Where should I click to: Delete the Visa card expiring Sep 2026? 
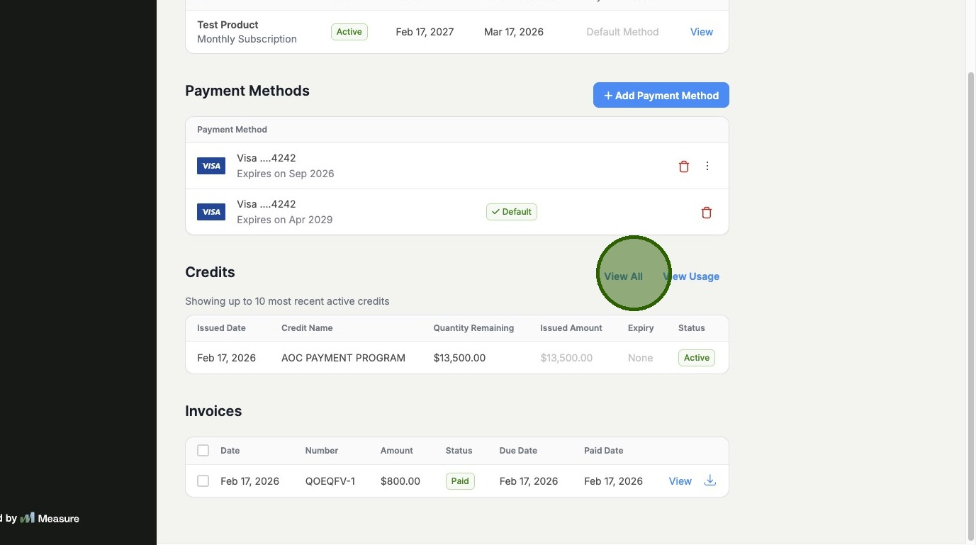(683, 167)
